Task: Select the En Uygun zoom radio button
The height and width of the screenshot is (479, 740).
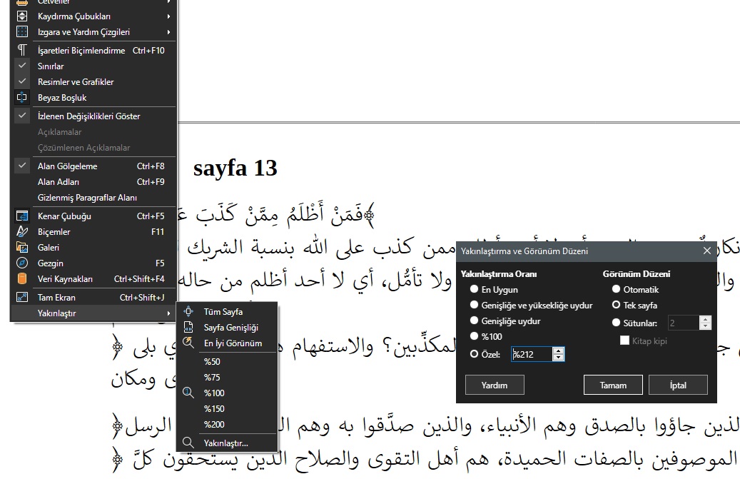Action: 475,289
